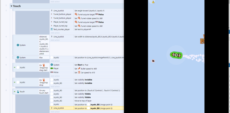Click Turret icon in Player_turret_top acquire target action
The height and width of the screenshot is (113, 230).
click(76, 22)
